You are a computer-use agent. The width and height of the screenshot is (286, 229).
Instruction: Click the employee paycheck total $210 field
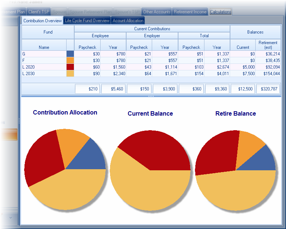tap(87, 89)
